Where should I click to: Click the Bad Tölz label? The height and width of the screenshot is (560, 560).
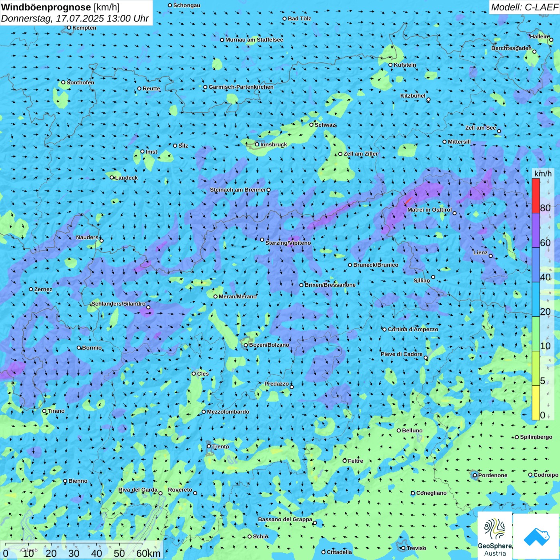coord(299,18)
